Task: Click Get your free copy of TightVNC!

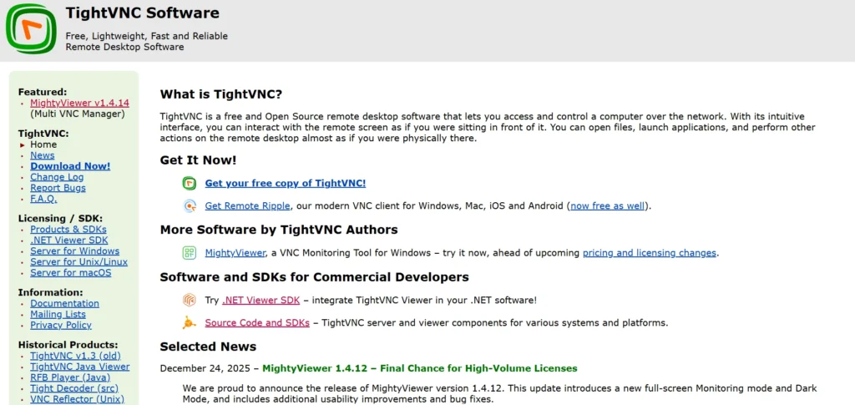Action: click(286, 183)
